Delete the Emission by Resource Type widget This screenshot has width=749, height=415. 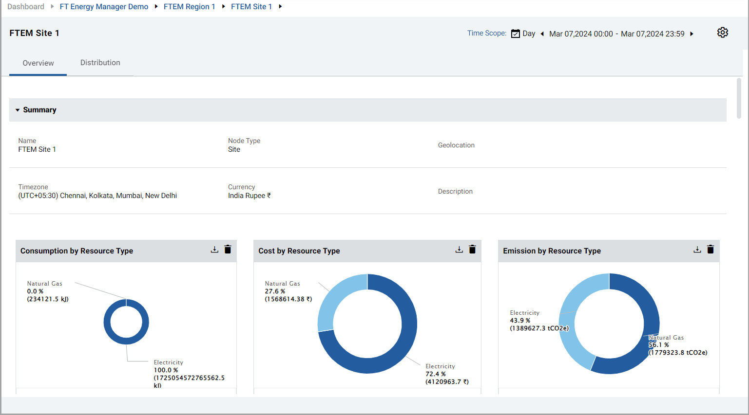(710, 249)
